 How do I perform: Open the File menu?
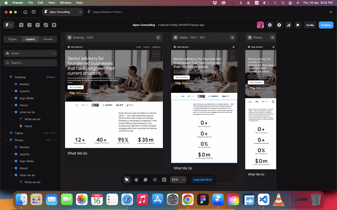31,2
